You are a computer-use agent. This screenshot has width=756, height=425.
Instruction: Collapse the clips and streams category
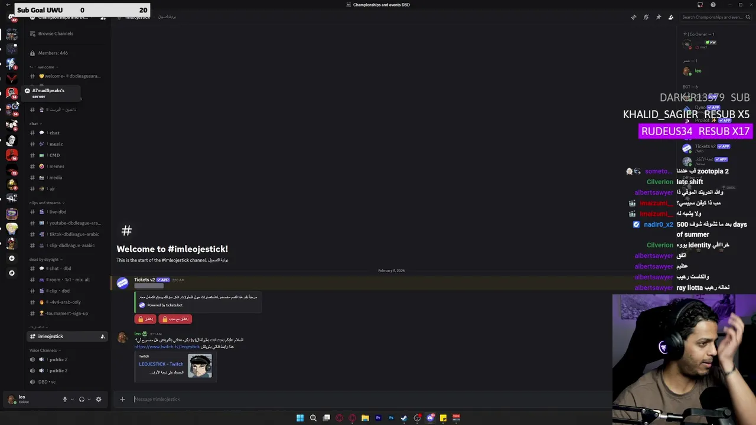(46, 203)
